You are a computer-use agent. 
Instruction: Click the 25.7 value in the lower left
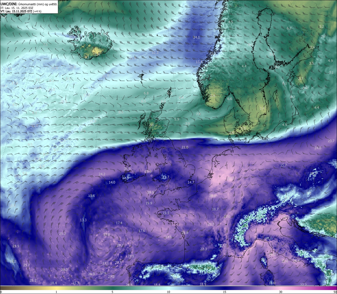26,265
